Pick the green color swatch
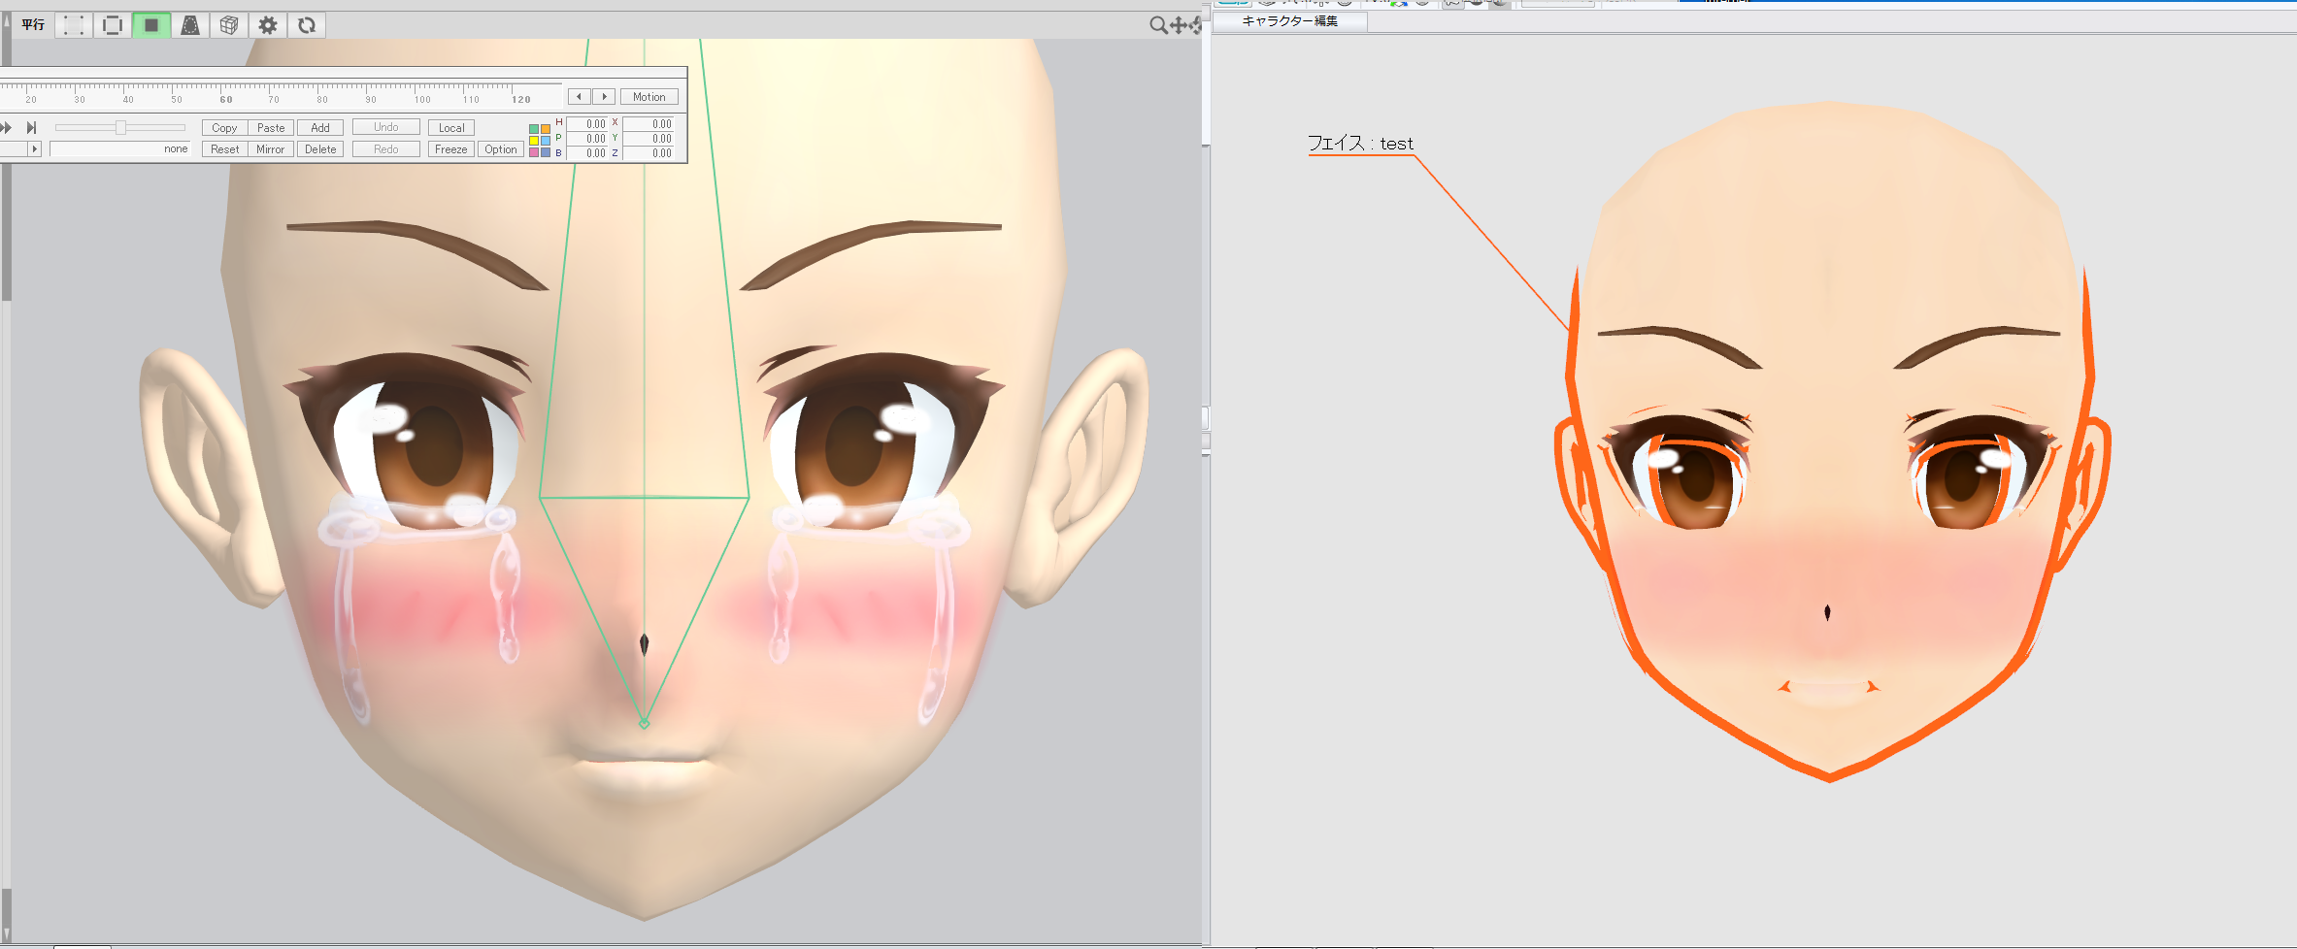2297x949 pixels. (534, 129)
